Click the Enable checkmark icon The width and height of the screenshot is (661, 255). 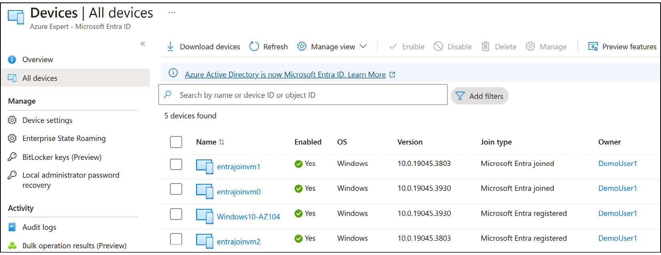[x=393, y=47]
